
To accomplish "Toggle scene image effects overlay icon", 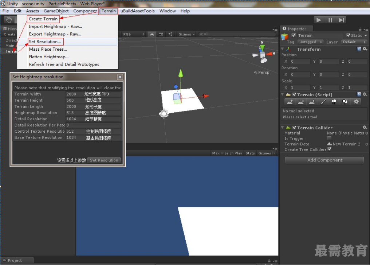I will click(x=161, y=34).
